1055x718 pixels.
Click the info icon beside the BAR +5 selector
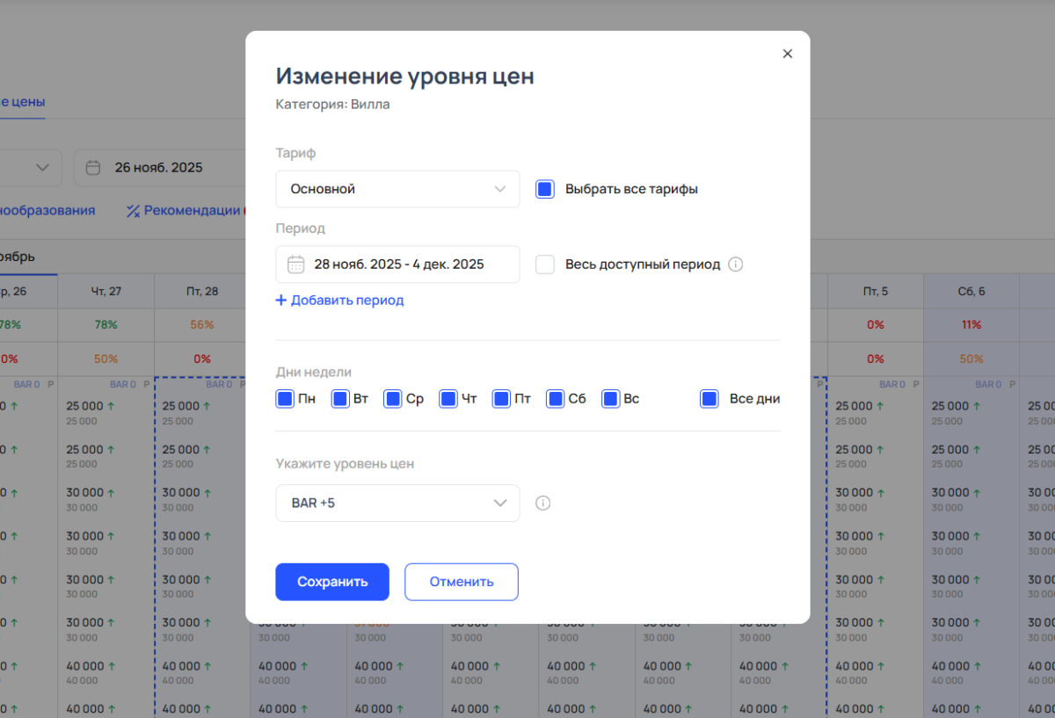coord(542,503)
